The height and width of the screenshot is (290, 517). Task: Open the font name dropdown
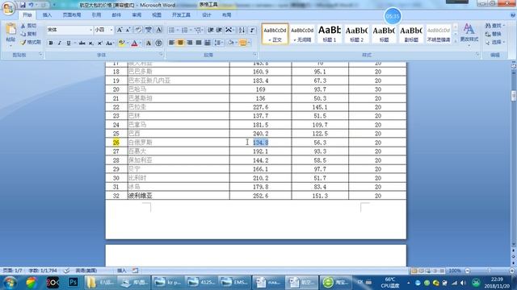click(x=91, y=30)
